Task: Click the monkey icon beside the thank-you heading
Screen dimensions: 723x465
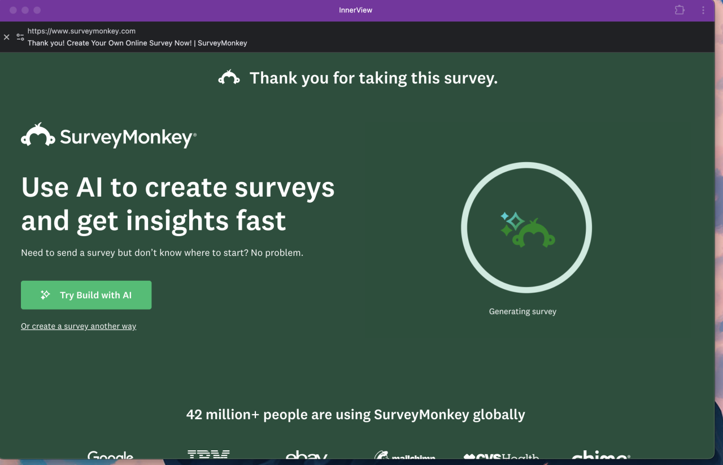Action: pyautogui.click(x=229, y=77)
